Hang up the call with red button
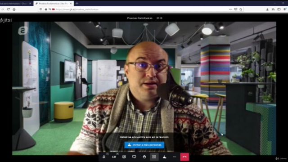 [x=184, y=157]
